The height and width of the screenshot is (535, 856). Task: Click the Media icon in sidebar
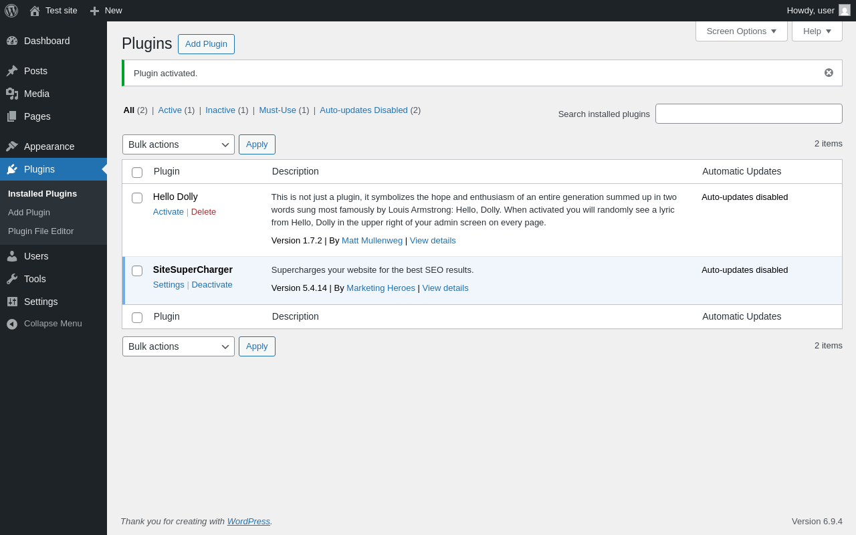(x=12, y=94)
